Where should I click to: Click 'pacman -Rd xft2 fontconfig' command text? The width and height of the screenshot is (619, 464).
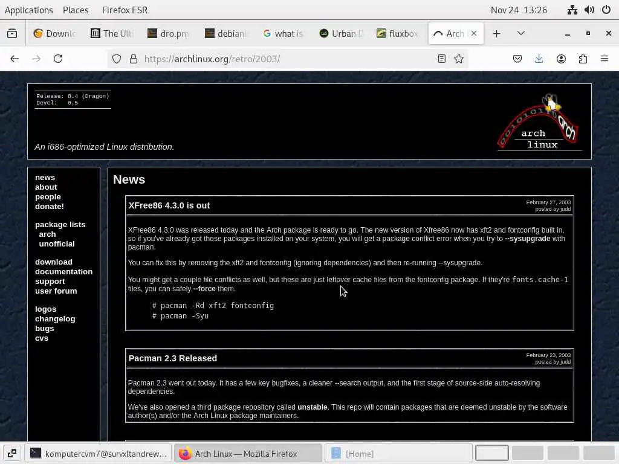point(217,305)
